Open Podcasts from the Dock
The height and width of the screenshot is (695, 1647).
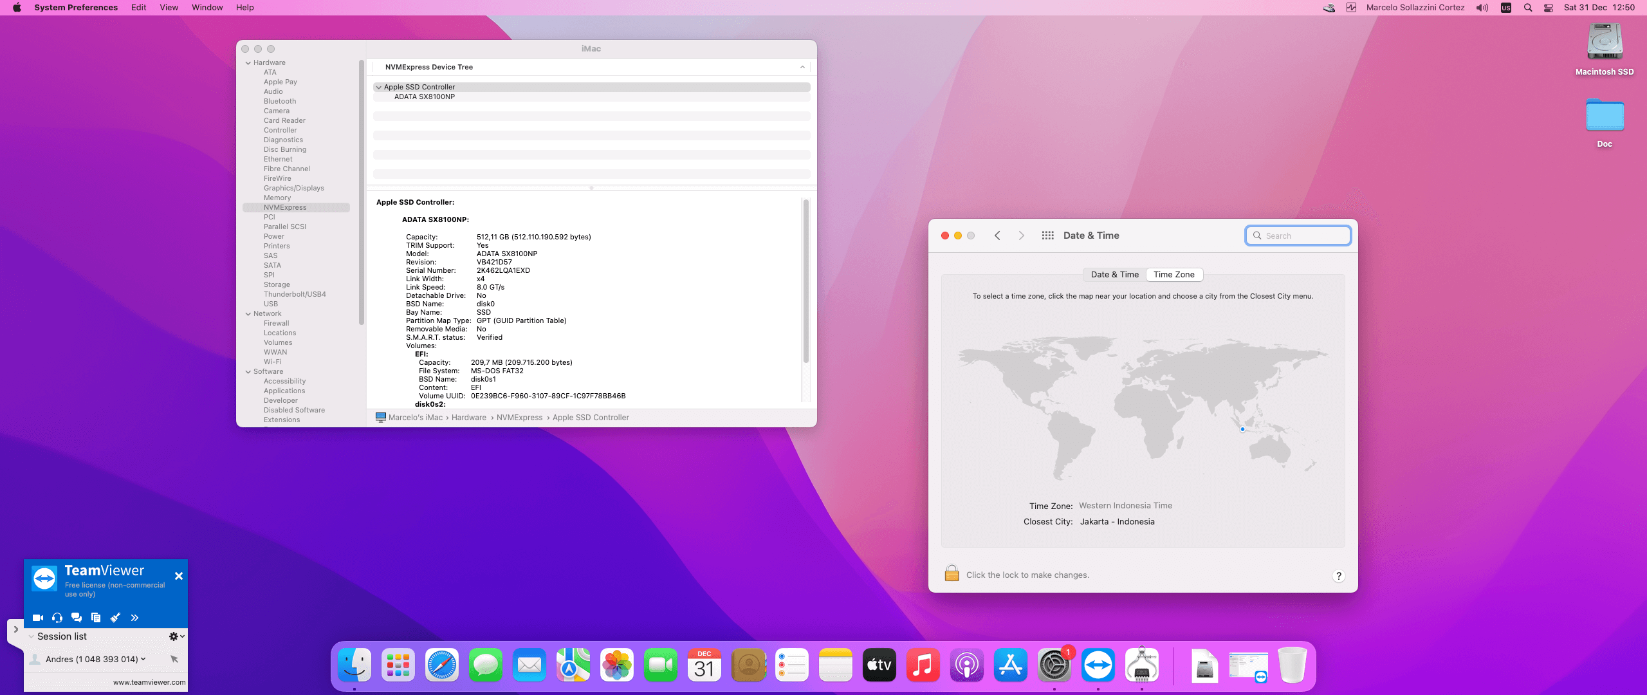[x=966, y=665]
